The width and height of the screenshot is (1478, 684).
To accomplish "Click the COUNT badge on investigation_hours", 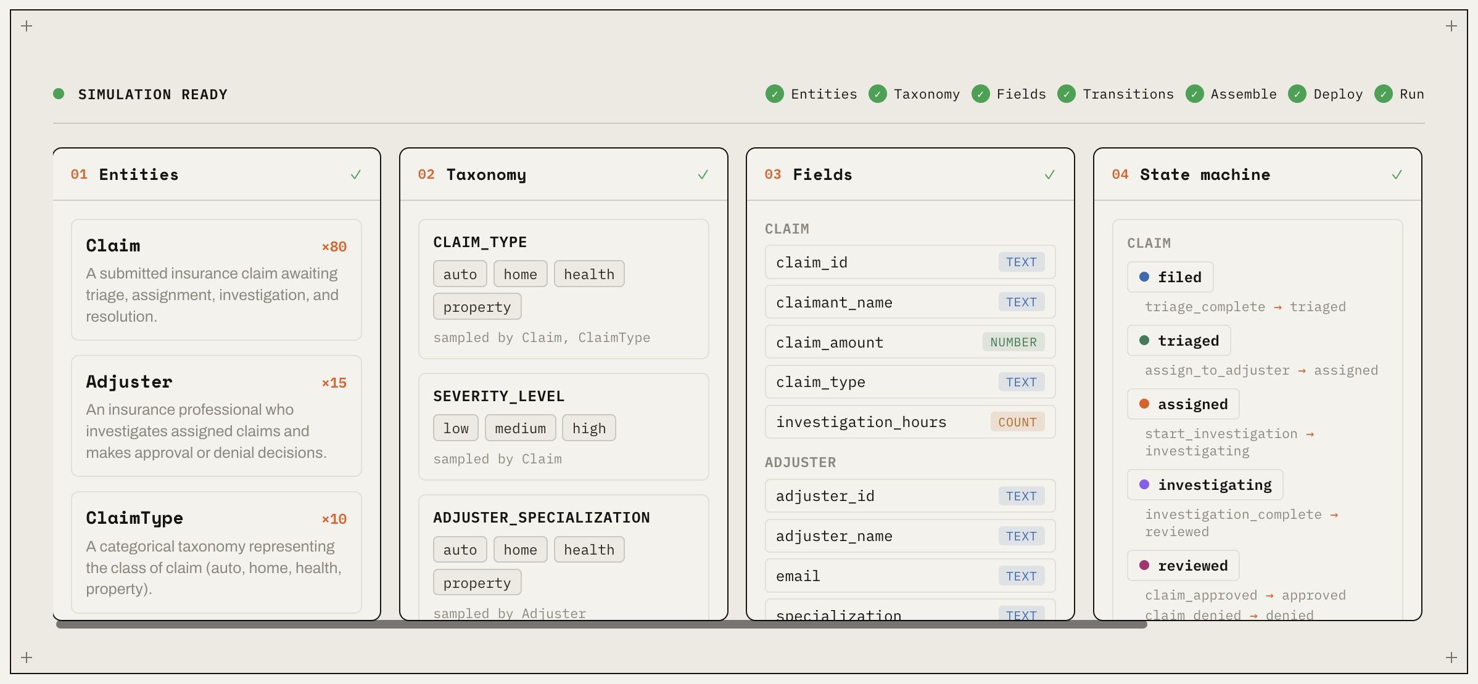I will 1018,422.
